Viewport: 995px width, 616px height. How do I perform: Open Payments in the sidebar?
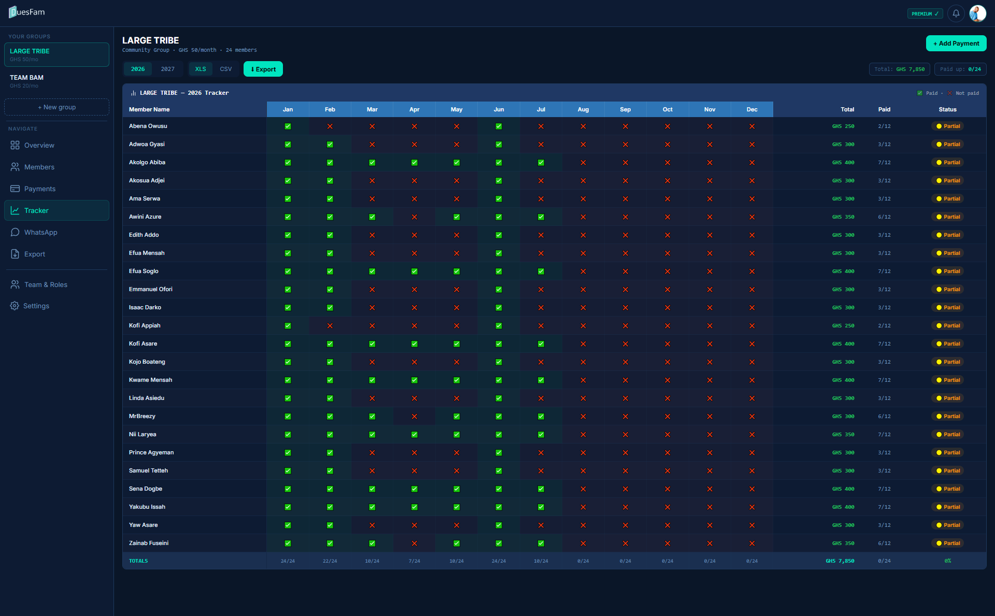tap(57, 189)
